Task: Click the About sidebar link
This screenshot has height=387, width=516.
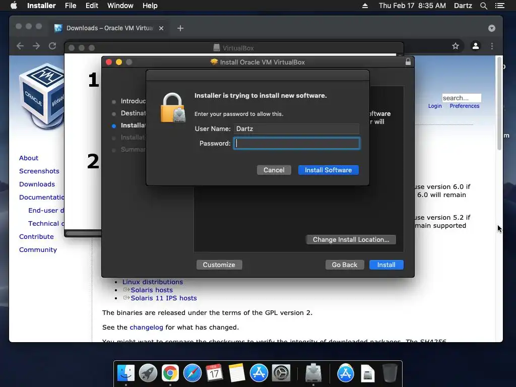Action: pos(29,158)
